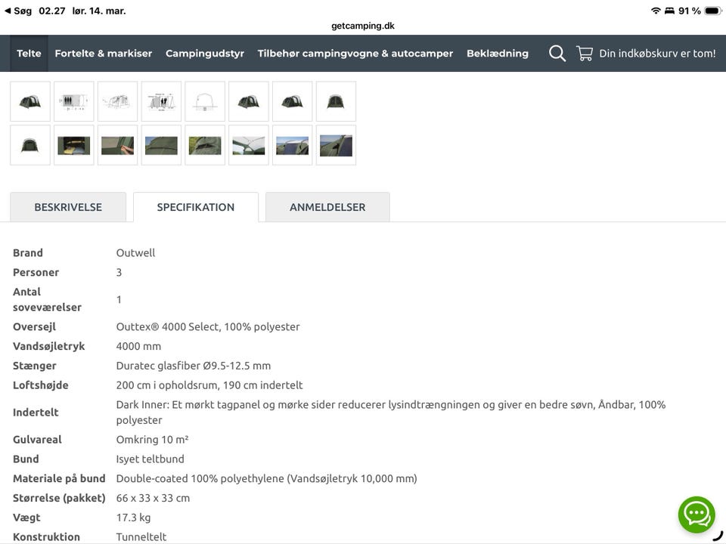Open the shopping cart icon
Image resolution: width=726 pixels, height=544 pixels.
coord(585,53)
